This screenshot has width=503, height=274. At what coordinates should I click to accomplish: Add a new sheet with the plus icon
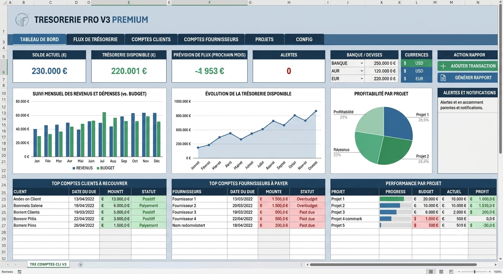[81, 265]
